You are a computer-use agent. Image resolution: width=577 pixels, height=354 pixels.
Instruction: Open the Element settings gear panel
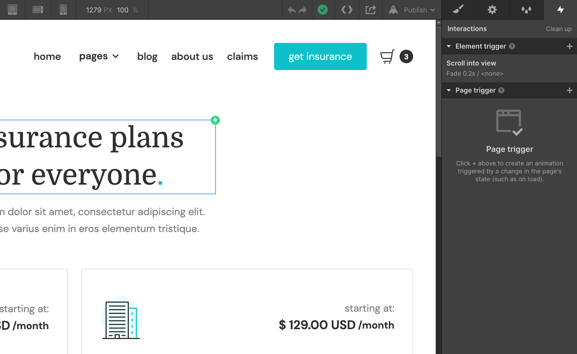(x=492, y=10)
